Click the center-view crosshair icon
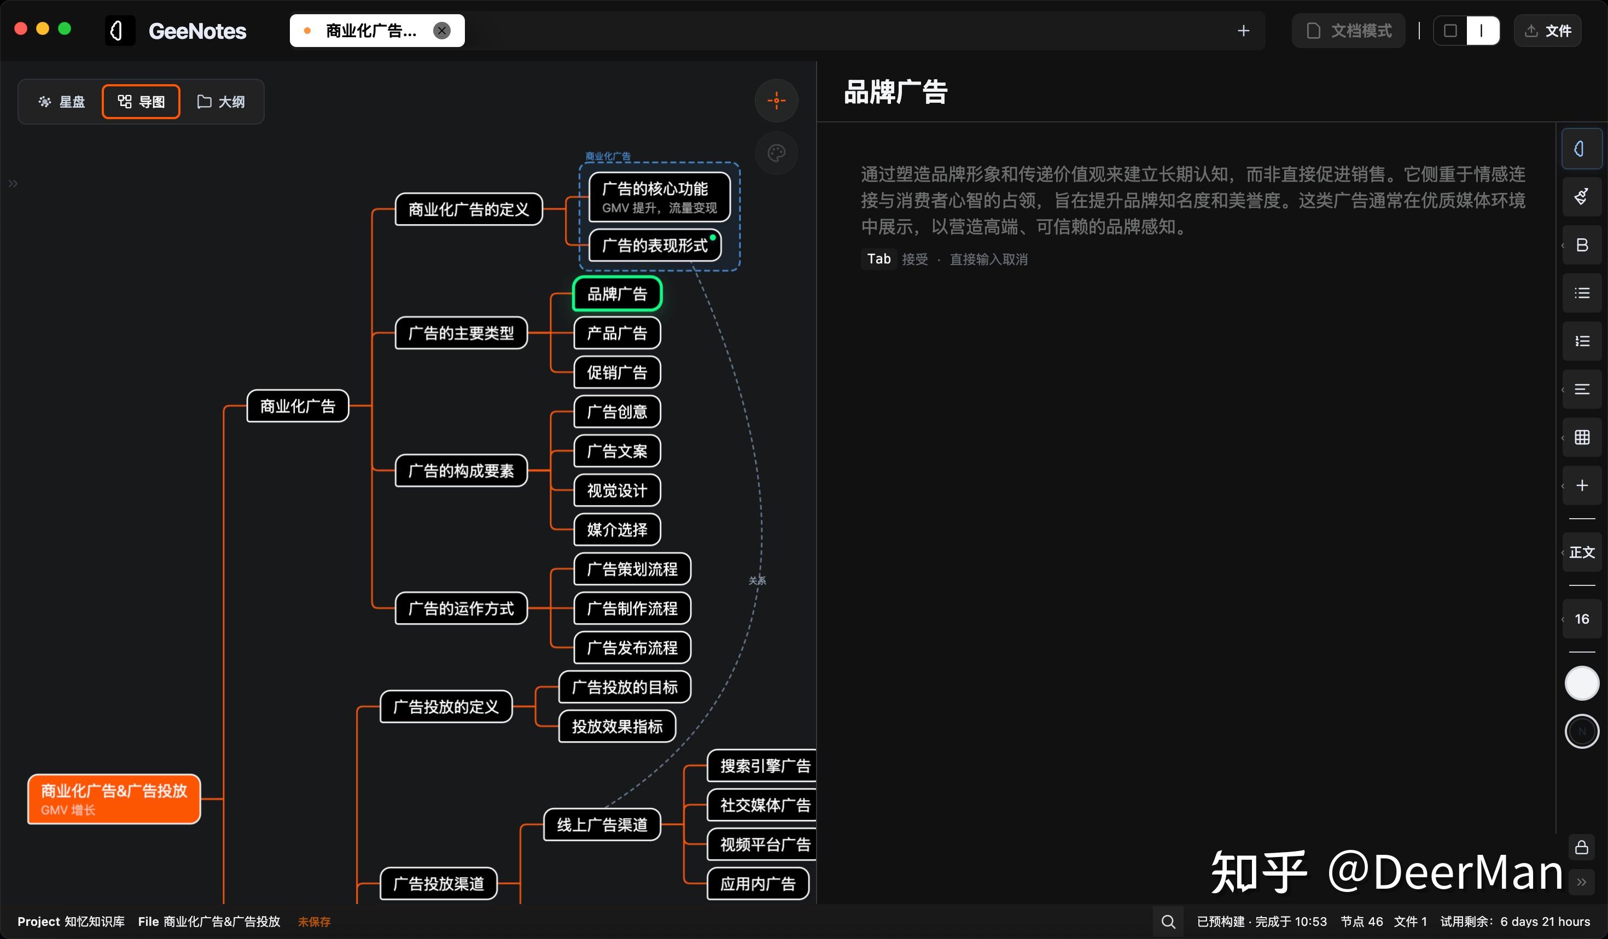 (776, 101)
